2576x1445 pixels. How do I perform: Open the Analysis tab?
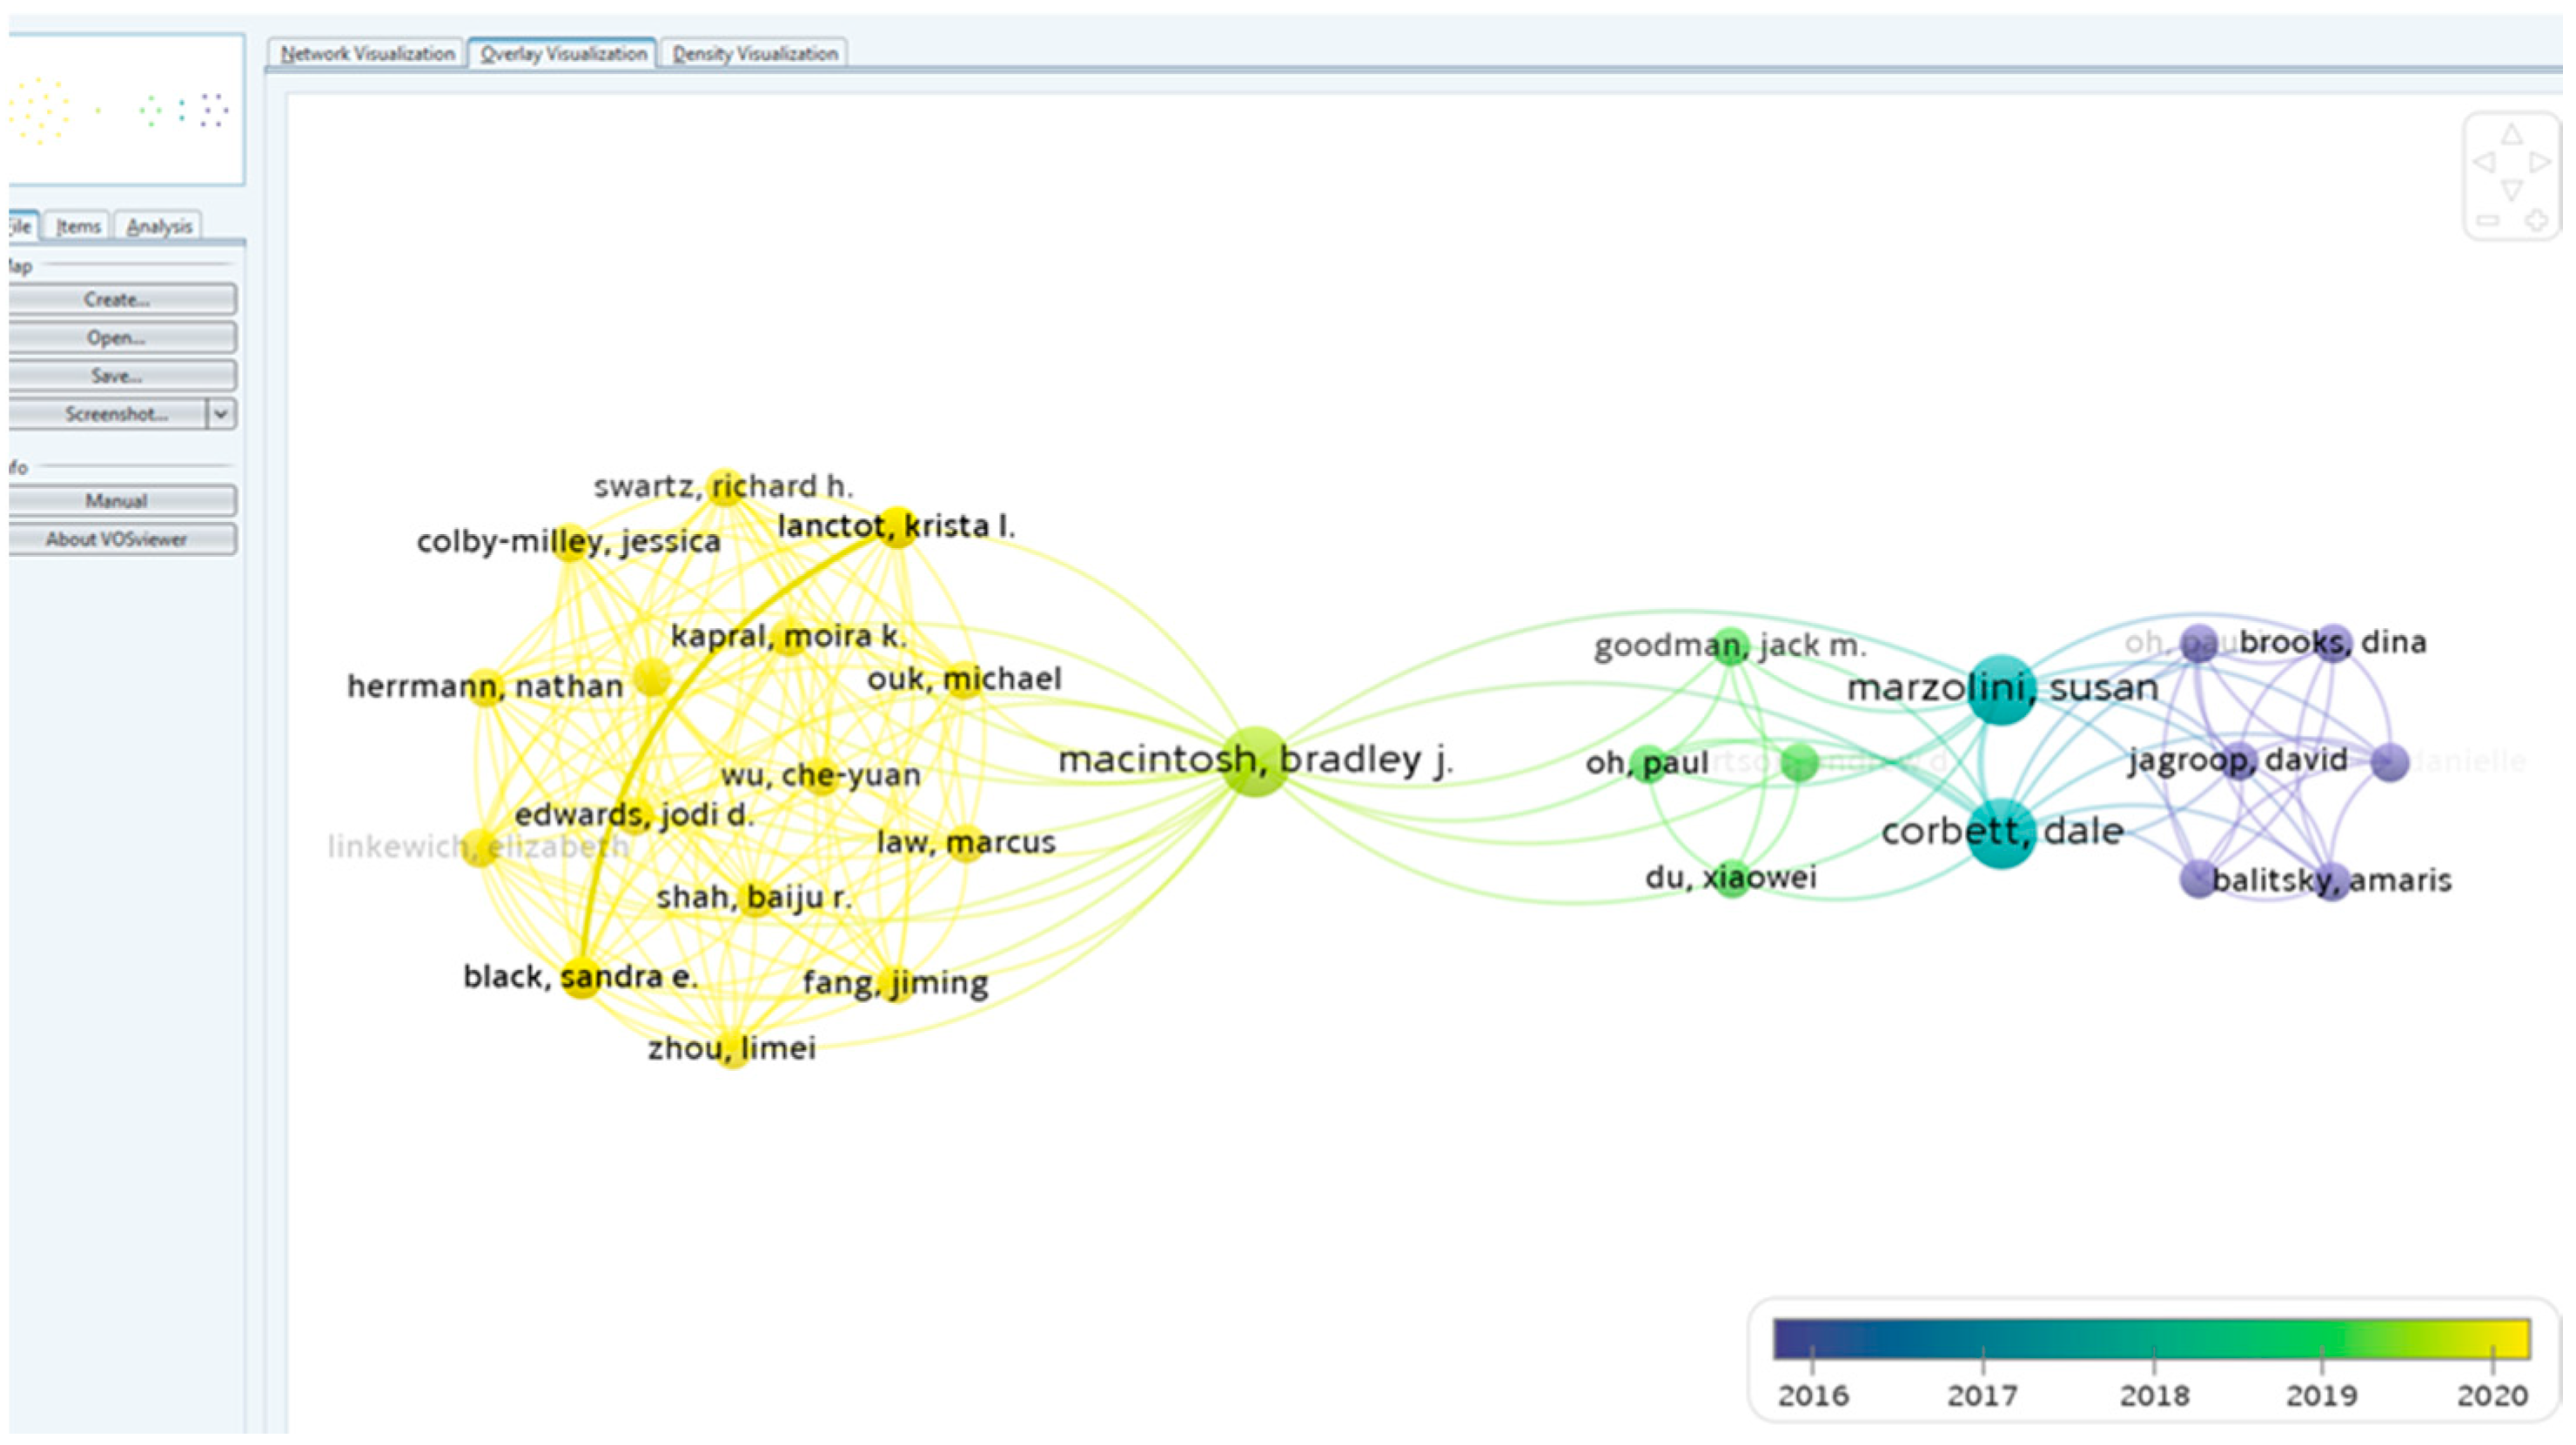click(159, 227)
